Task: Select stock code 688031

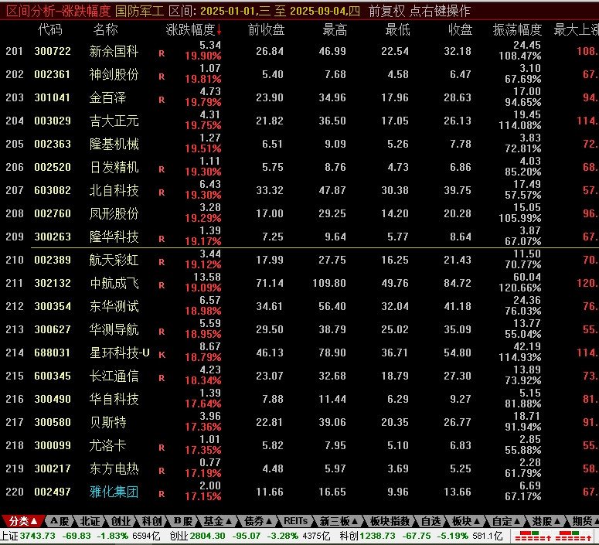Action: tap(53, 353)
